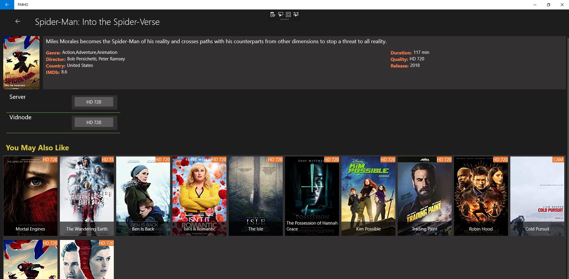This screenshot has width=569, height=279.
Task: Click the duration value '117 min'
Action: pyautogui.click(x=421, y=52)
